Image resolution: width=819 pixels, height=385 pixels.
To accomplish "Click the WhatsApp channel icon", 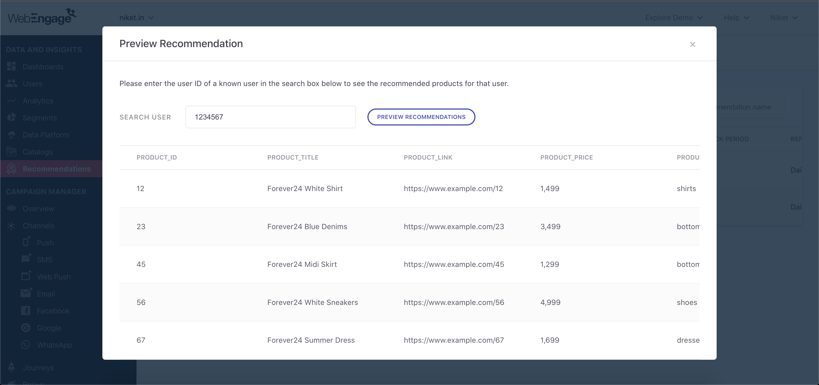I will coord(26,345).
